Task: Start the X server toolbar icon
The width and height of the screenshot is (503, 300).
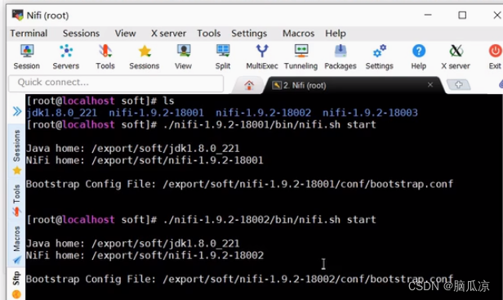Action: click(x=456, y=57)
